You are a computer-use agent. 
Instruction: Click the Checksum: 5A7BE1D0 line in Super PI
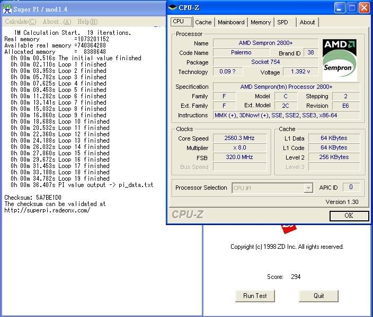(33, 198)
